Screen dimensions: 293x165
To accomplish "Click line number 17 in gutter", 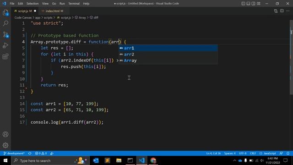I will 22,122.
